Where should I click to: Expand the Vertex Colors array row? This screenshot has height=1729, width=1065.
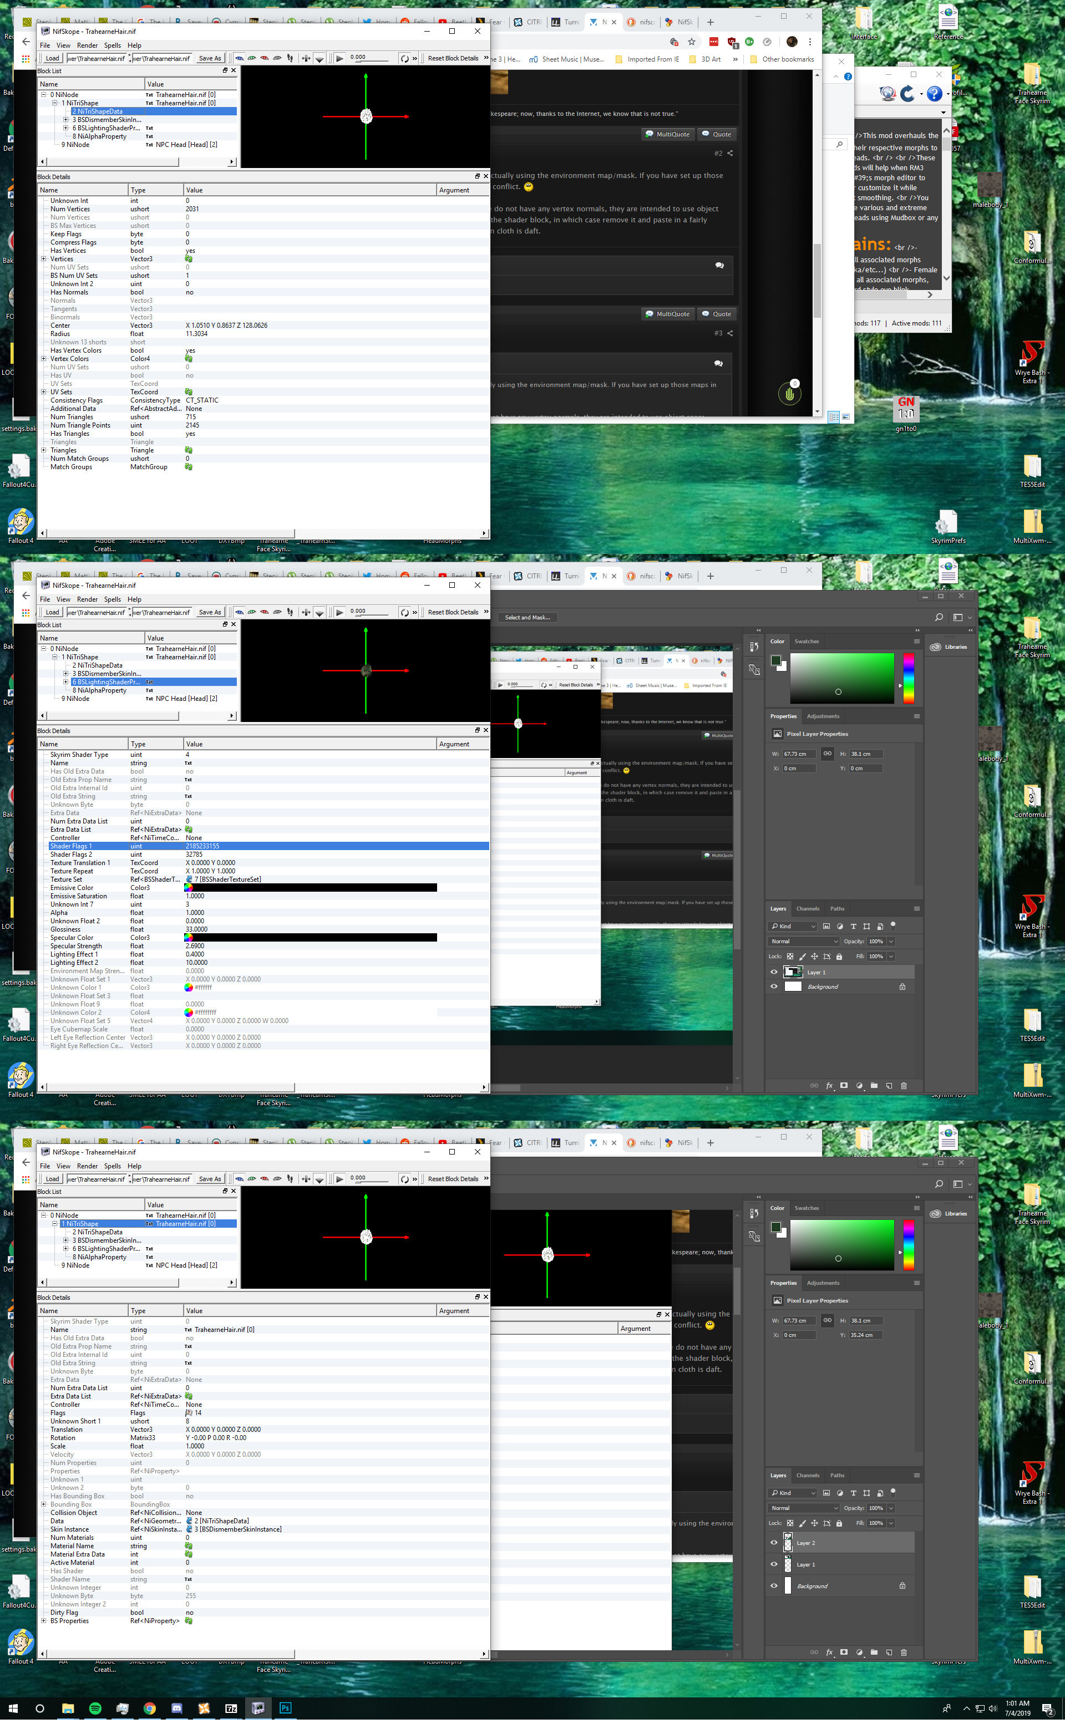coord(44,359)
